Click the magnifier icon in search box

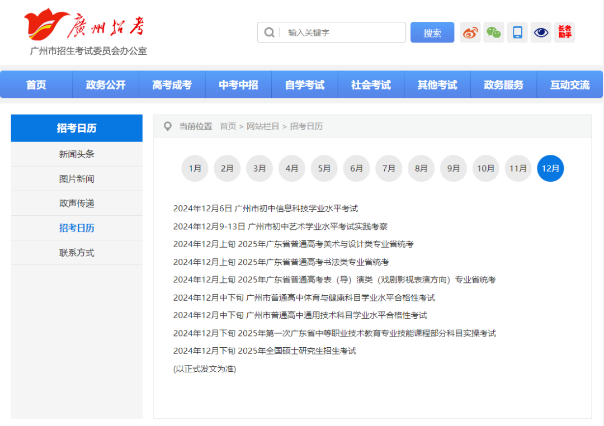(269, 32)
